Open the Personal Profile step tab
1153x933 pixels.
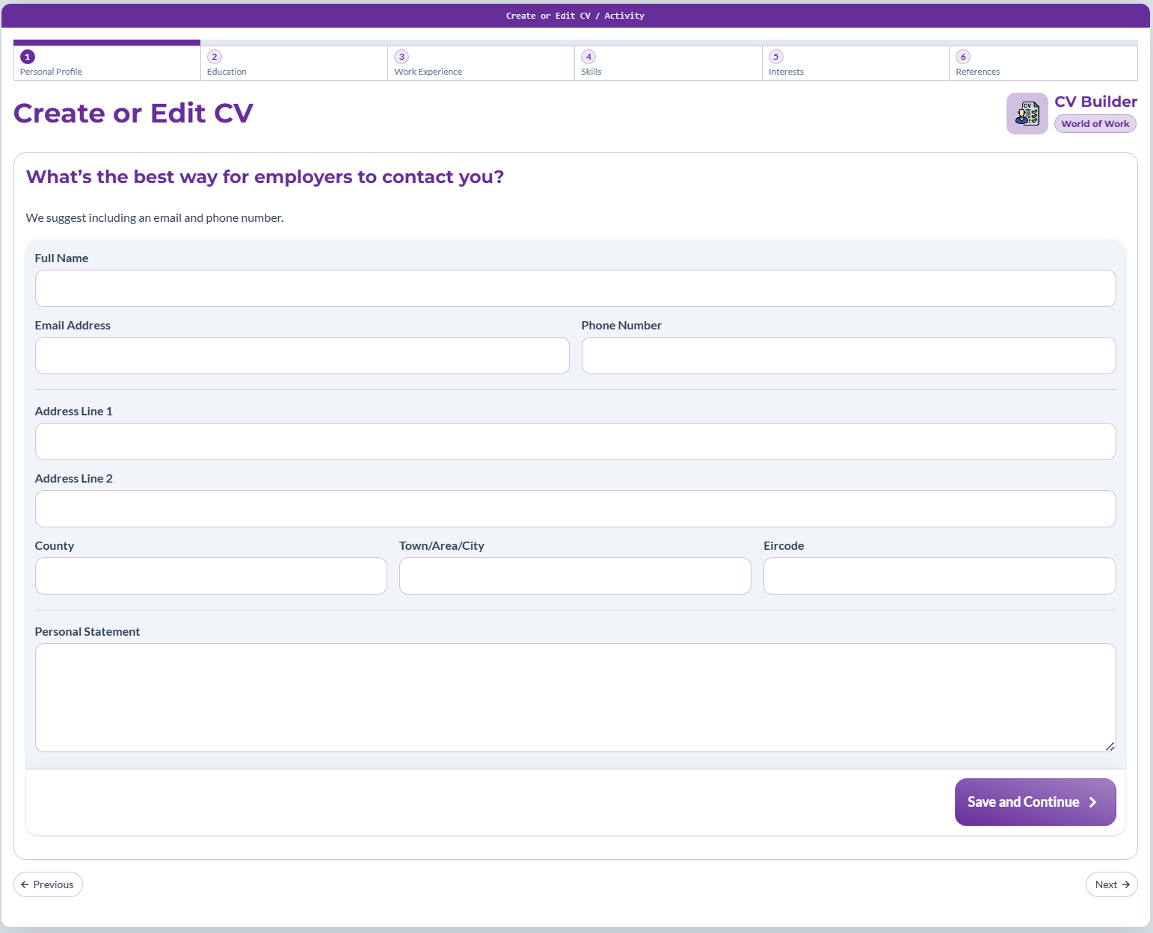[x=107, y=63]
